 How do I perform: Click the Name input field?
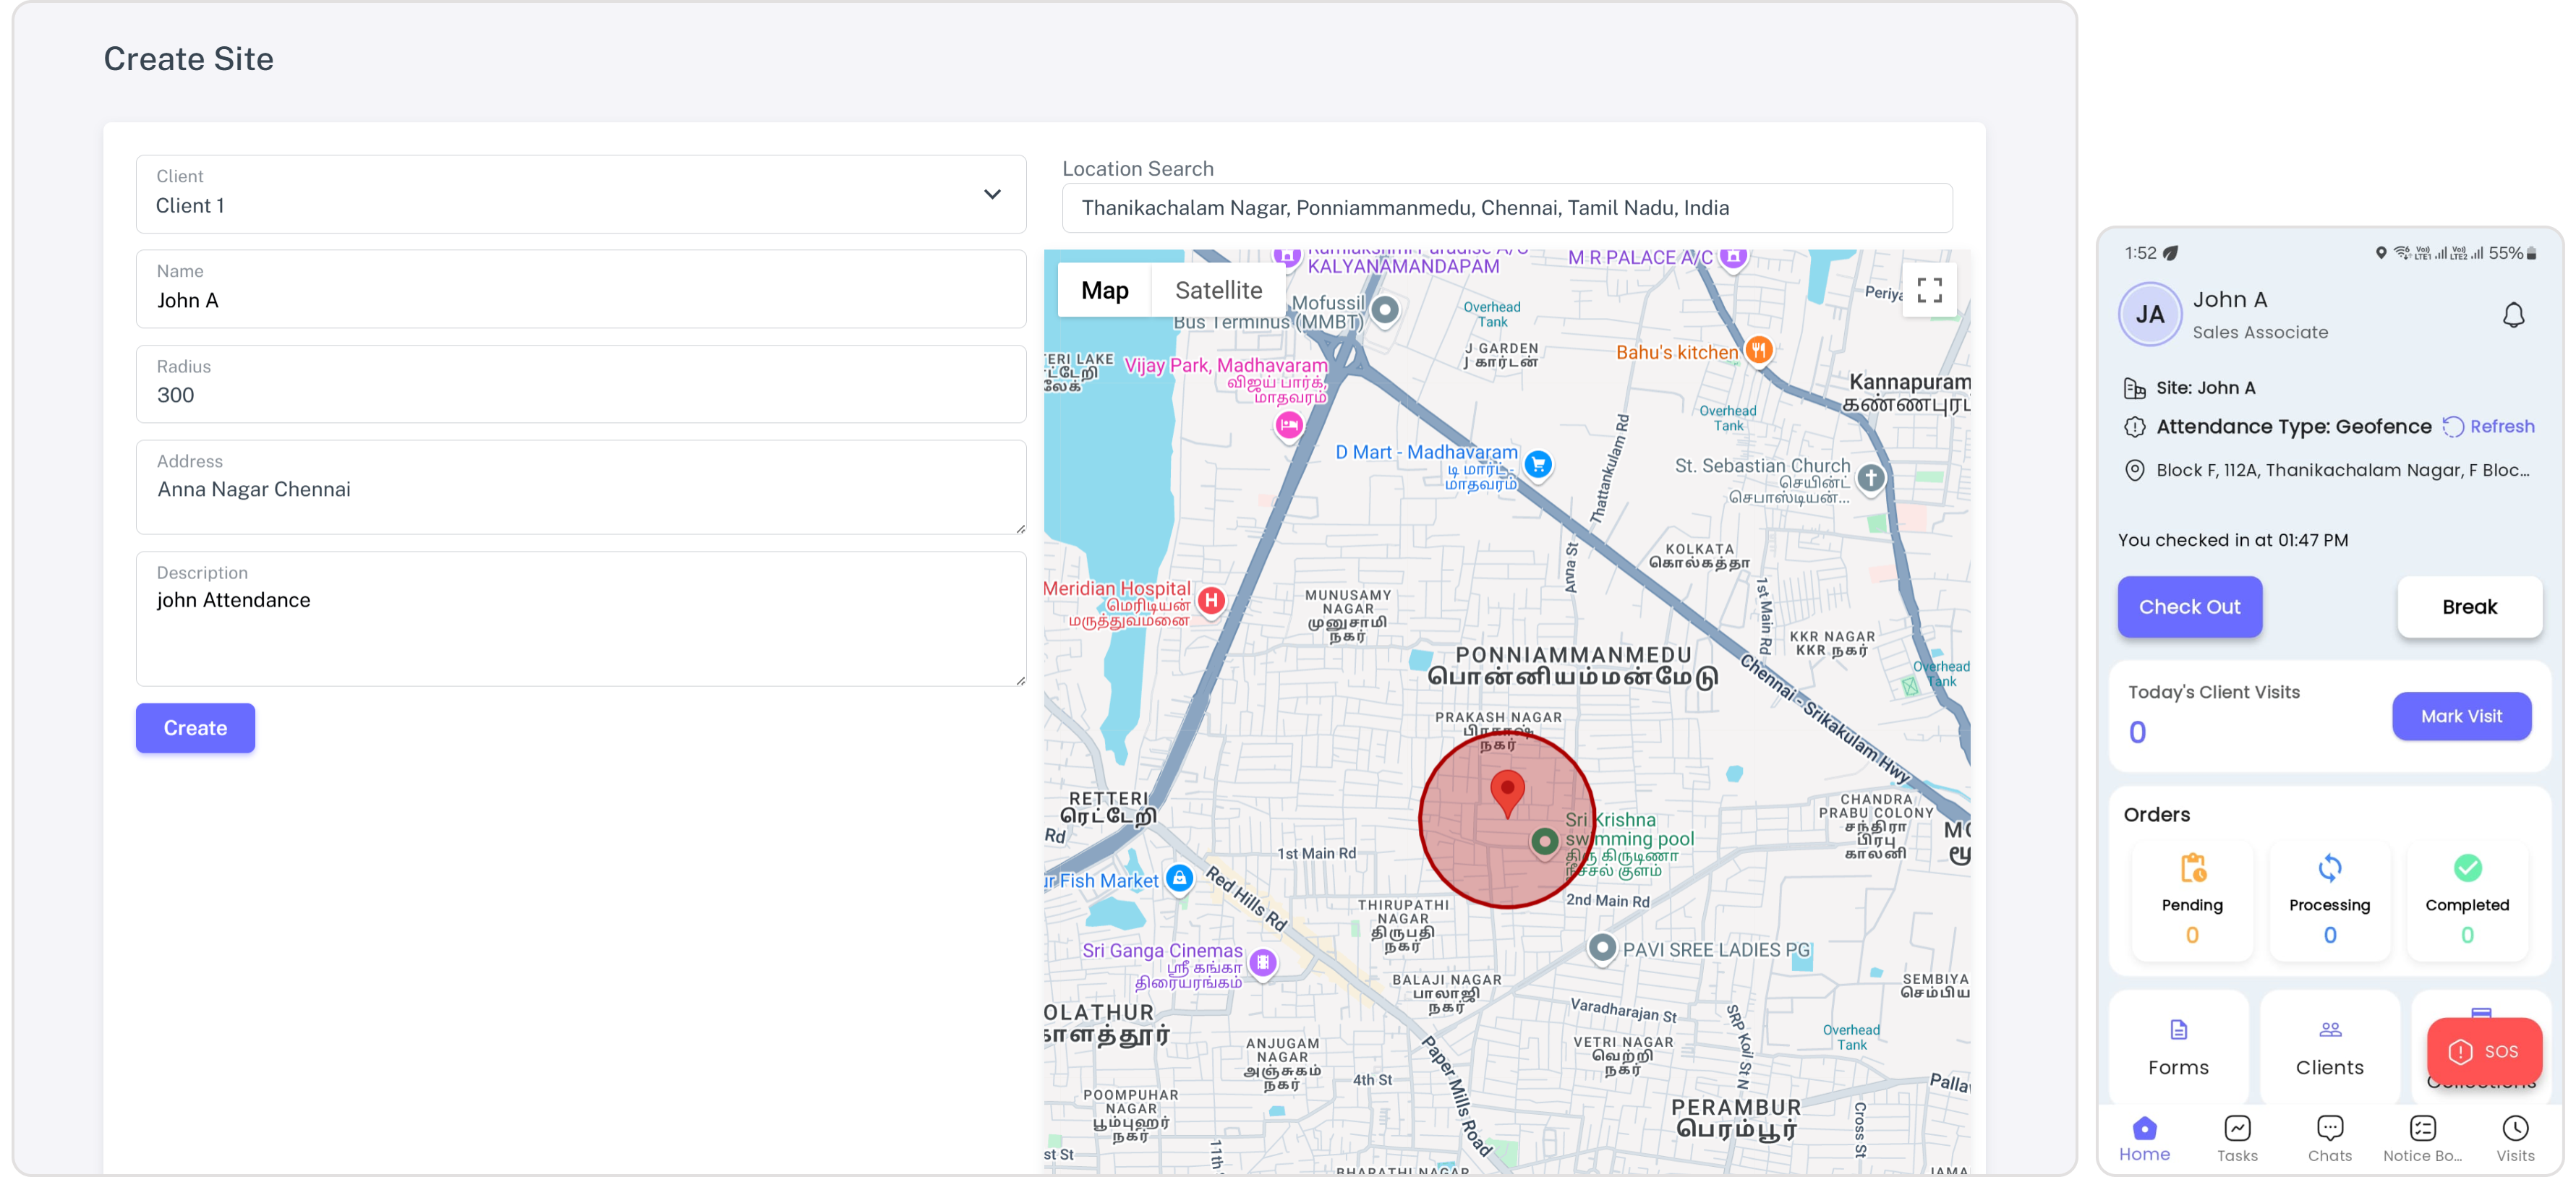pyautogui.click(x=581, y=288)
